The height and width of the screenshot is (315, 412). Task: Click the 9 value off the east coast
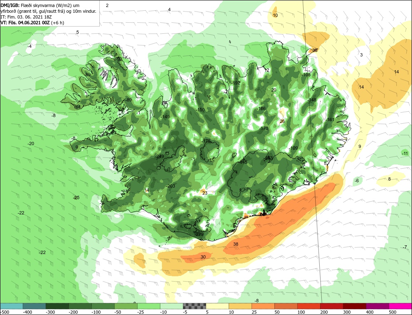tap(360, 146)
